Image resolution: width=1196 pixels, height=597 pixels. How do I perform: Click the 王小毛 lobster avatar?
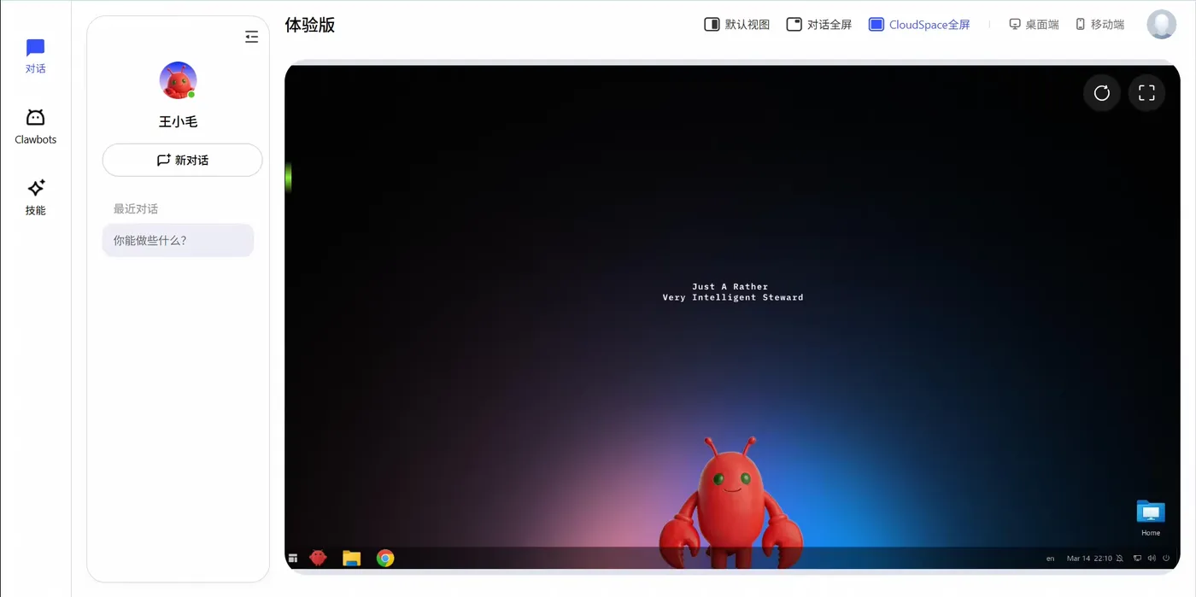(x=179, y=80)
